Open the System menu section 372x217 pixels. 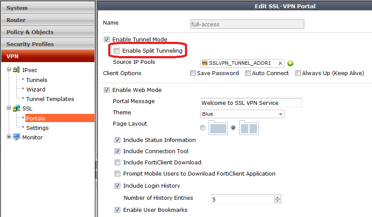tap(48, 8)
